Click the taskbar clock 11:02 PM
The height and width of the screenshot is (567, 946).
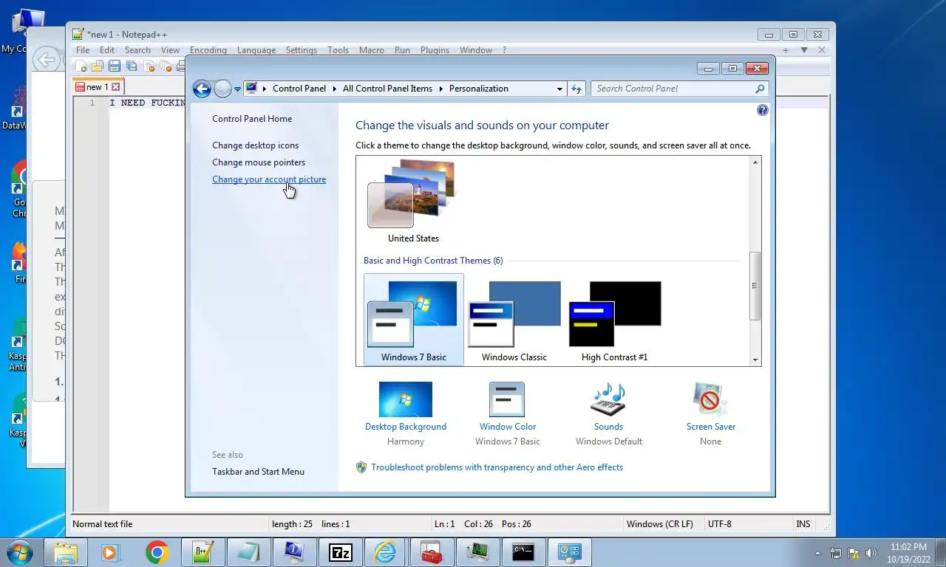[908, 547]
